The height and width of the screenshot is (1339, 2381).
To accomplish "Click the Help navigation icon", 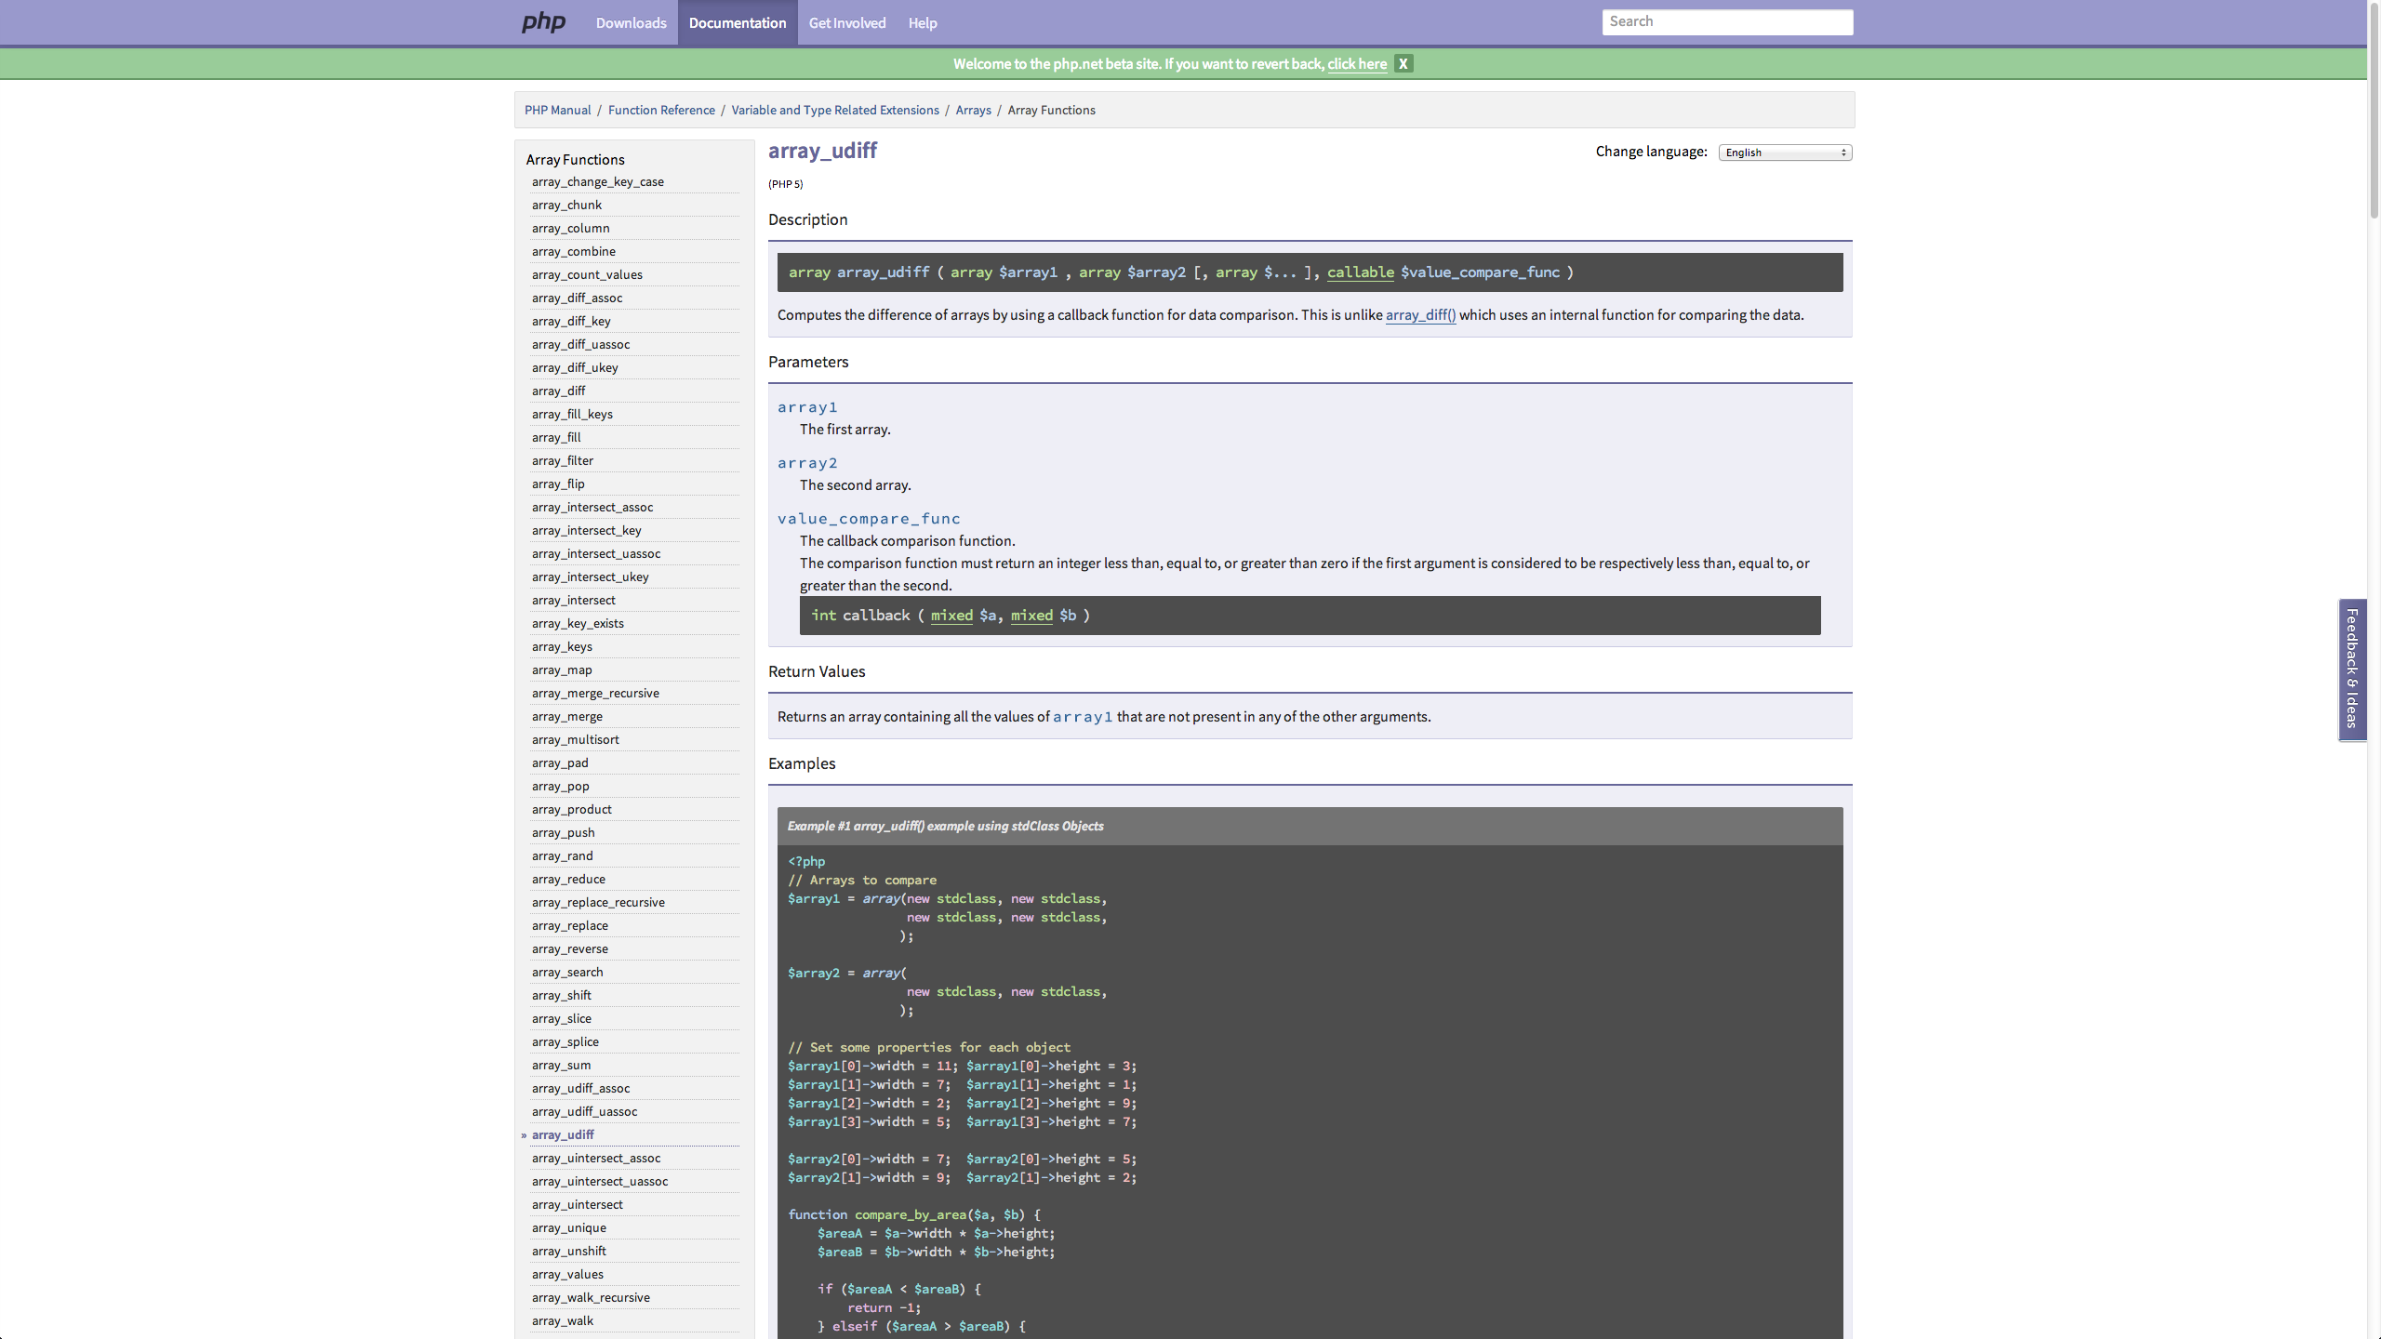I will [x=923, y=23].
